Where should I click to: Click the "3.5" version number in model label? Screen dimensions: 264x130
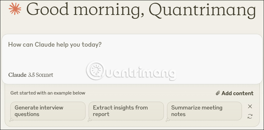pos(31,75)
